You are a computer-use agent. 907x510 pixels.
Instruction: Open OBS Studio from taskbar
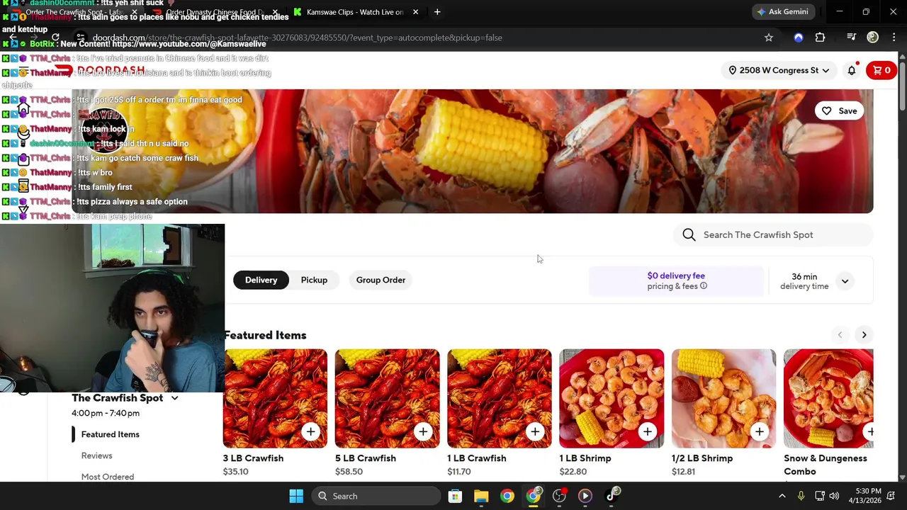(559, 496)
